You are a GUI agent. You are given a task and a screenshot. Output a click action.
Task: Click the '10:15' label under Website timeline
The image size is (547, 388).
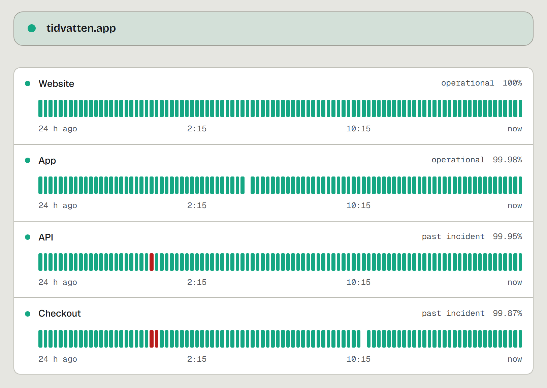click(x=358, y=129)
